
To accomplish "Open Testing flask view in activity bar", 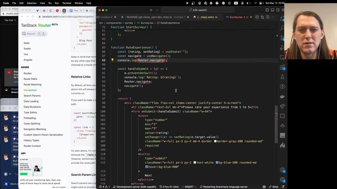I will (x=282, y=77).
